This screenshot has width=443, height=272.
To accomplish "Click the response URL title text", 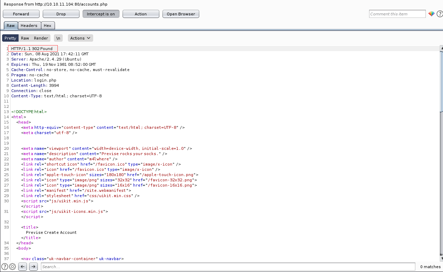I will (56, 4).
